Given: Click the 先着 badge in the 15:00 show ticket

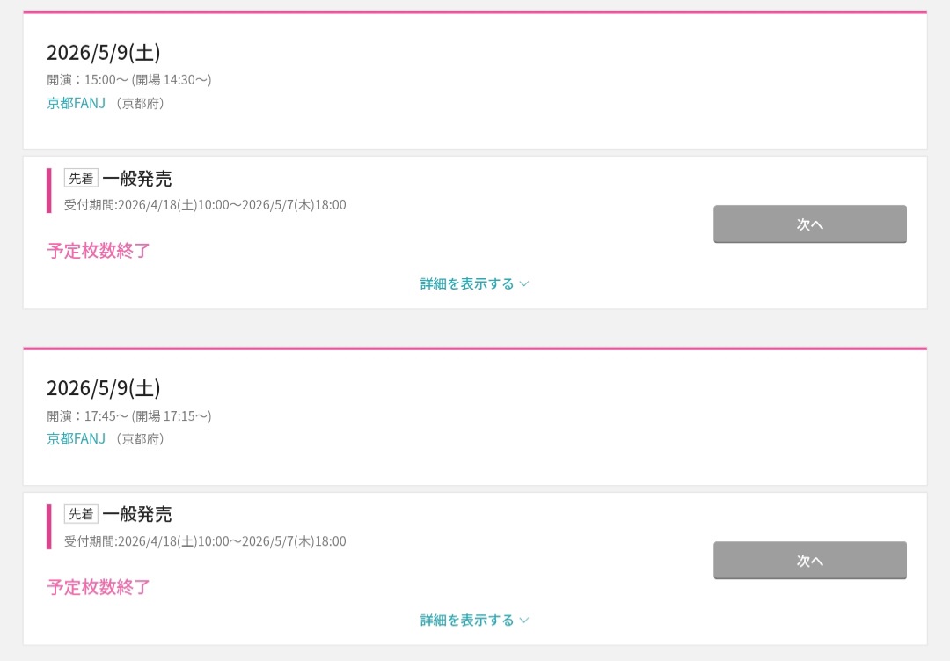Looking at the screenshot, I should 81,178.
